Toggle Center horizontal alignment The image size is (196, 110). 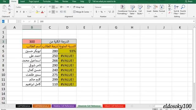pyautogui.click(x=53, y=12)
